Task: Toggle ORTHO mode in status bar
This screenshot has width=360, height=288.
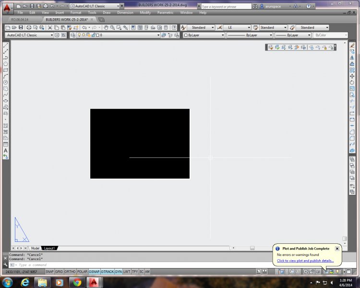Action: point(70,272)
